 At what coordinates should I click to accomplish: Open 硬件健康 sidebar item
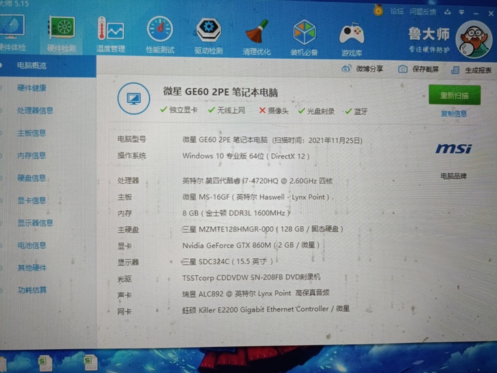(x=31, y=88)
